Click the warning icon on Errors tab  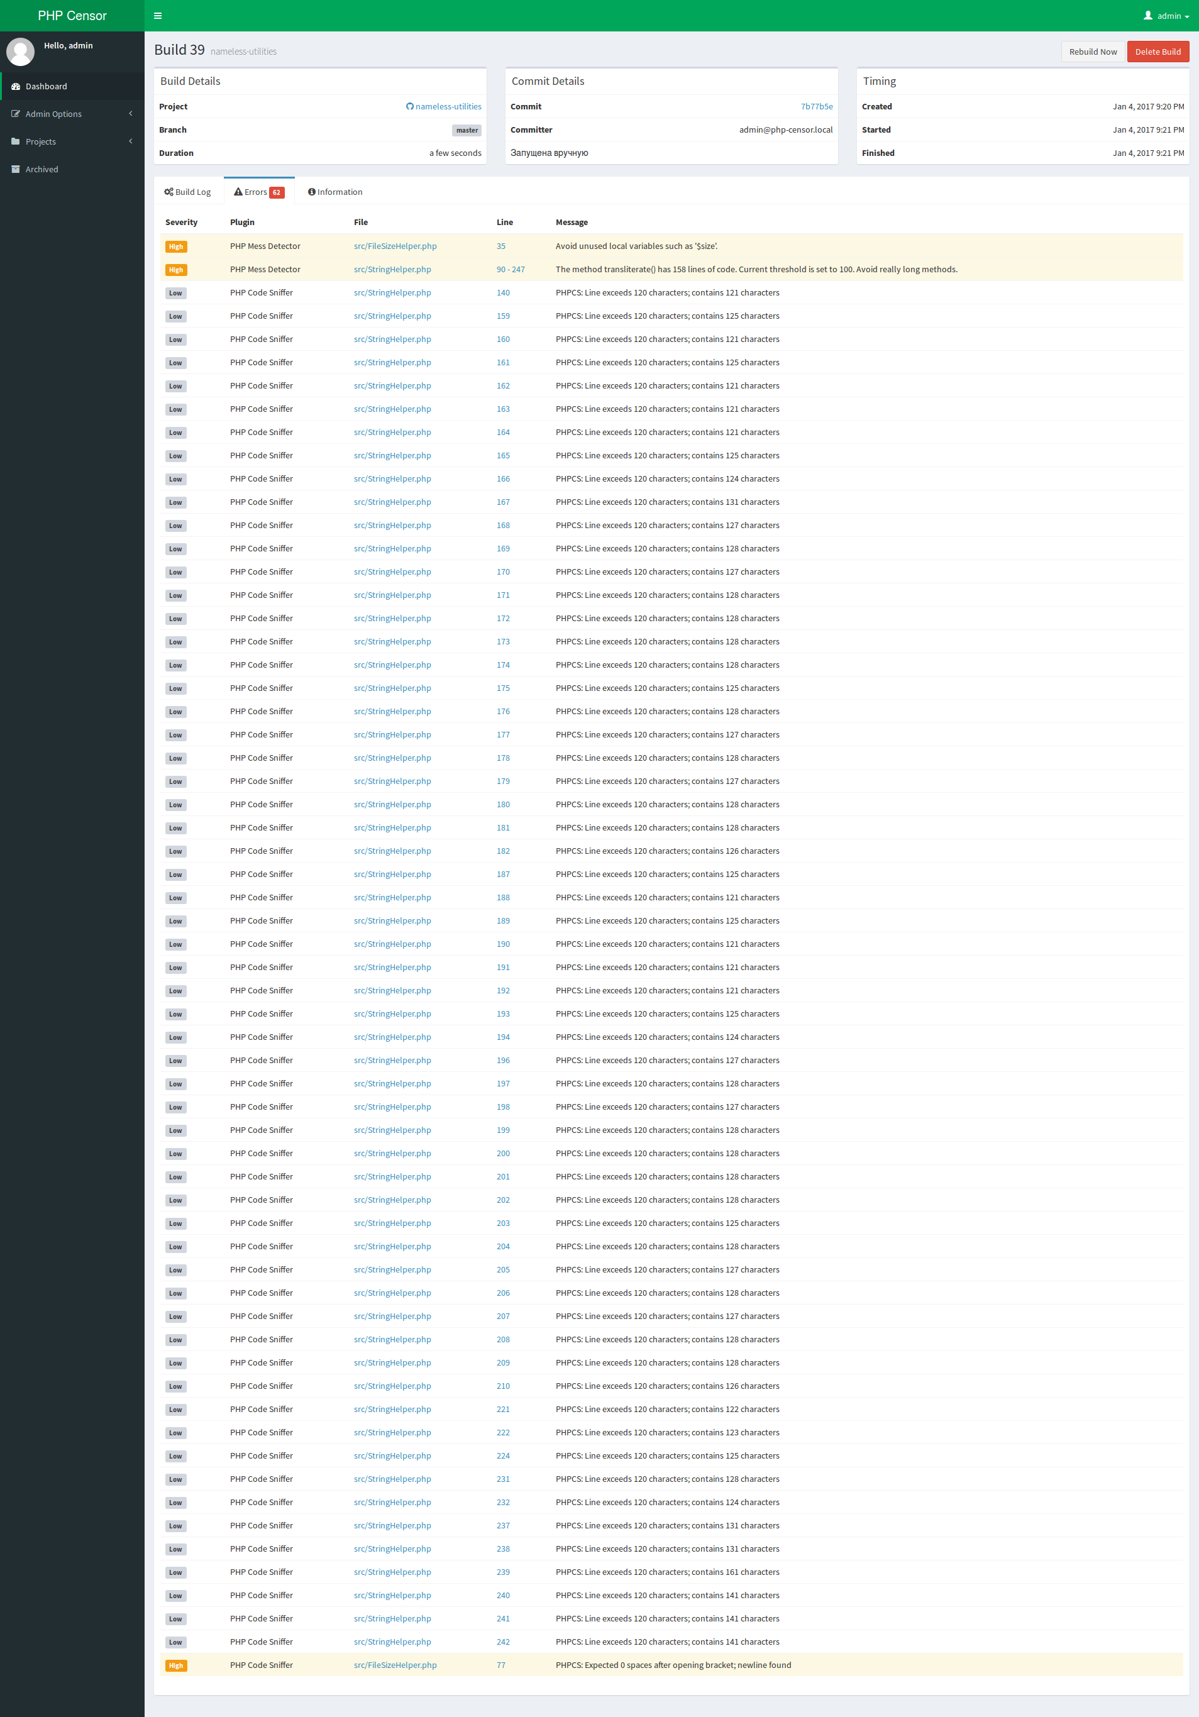(237, 192)
